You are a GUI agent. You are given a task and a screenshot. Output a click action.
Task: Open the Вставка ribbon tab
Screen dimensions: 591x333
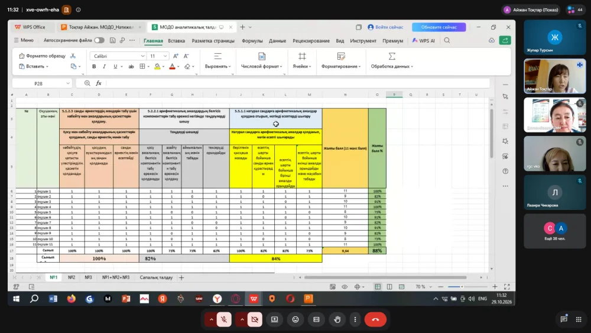point(176,41)
